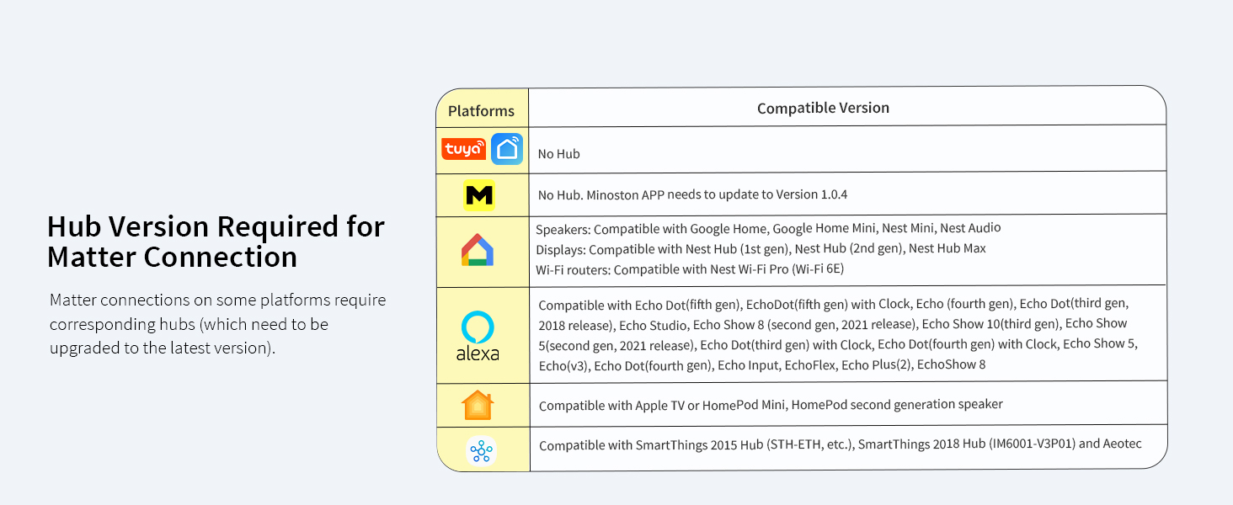Click the Nest Hub Displays compatibility line

[x=761, y=249]
